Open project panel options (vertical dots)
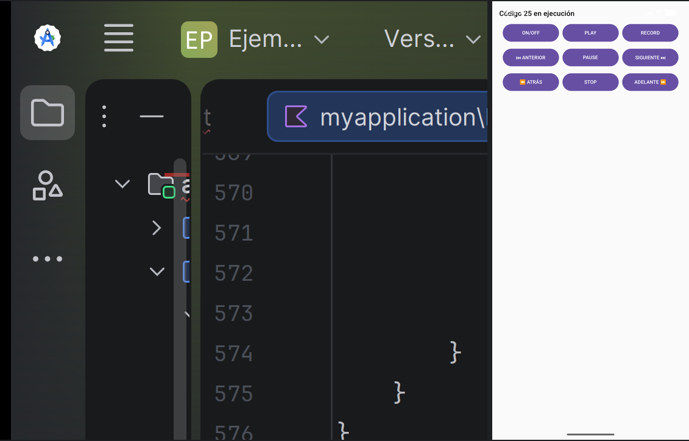 click(x=104, y=116)
